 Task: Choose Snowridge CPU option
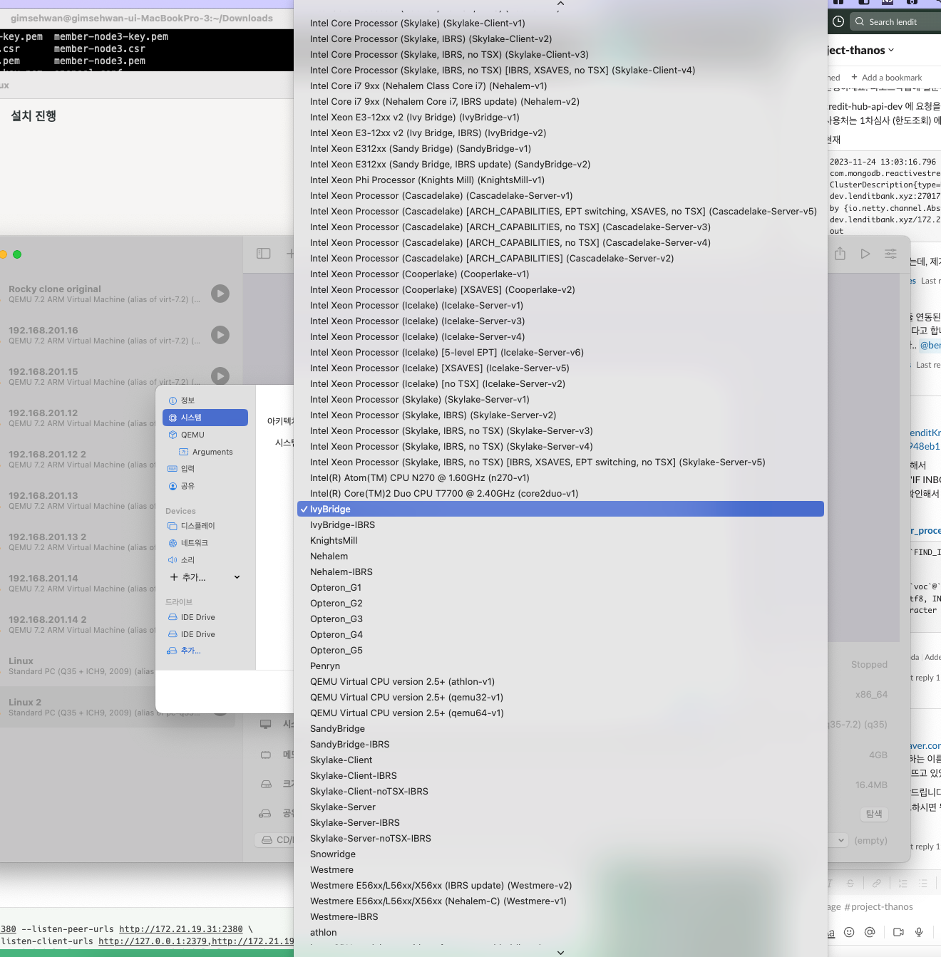(x=560, y=854)
